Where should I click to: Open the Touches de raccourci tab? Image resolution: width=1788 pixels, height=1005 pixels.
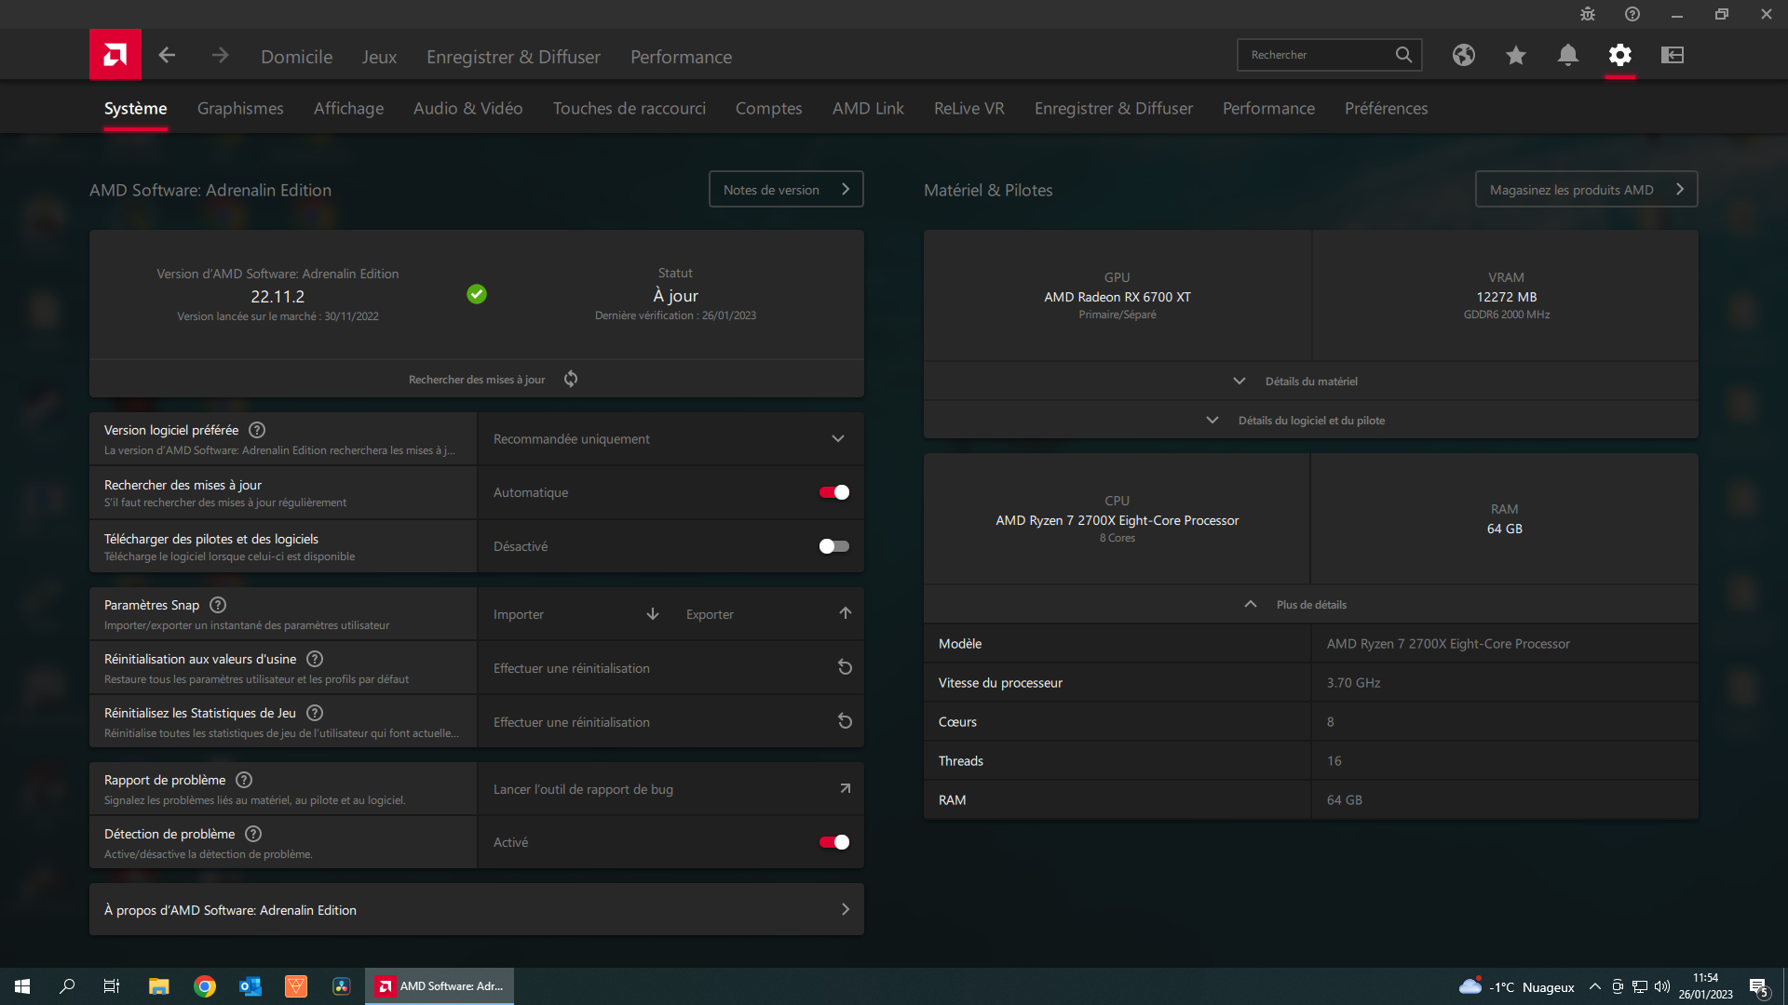pos(630,108)
